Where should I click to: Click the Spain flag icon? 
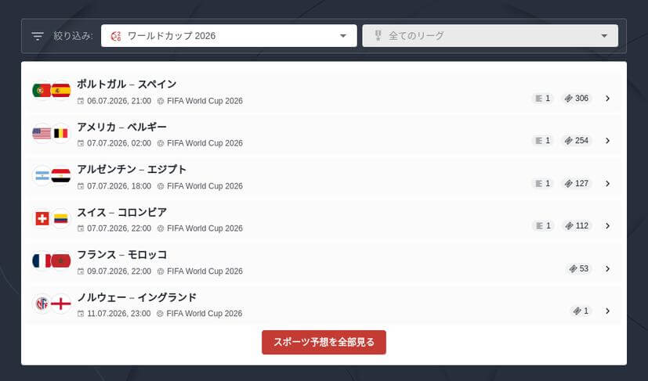pos(61,91)
